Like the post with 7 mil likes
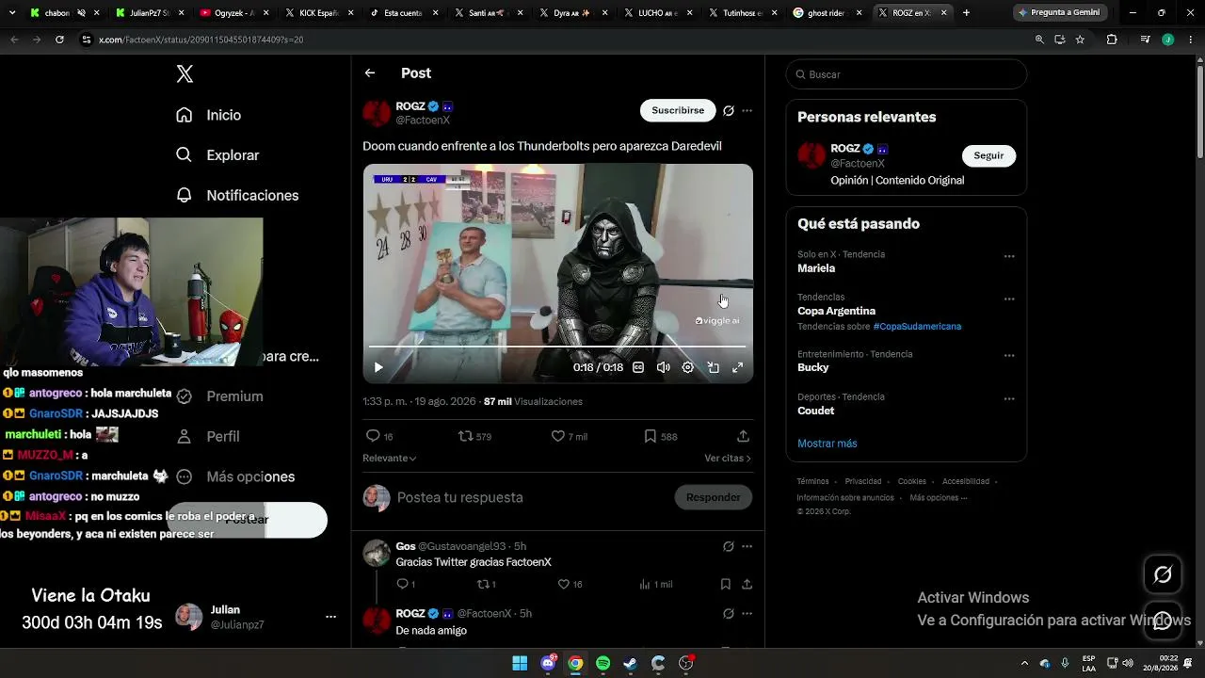Viewport: 1205px width, 678px height. 569,436
